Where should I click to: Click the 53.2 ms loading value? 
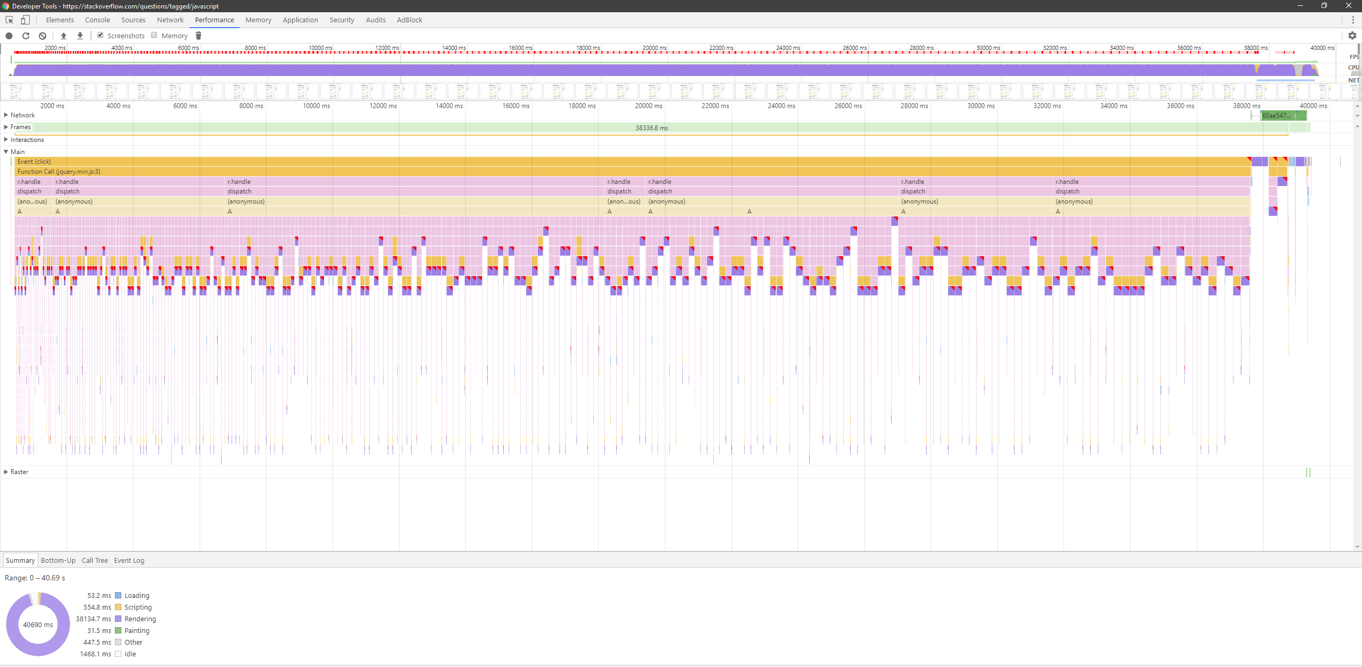pos(99,595)
